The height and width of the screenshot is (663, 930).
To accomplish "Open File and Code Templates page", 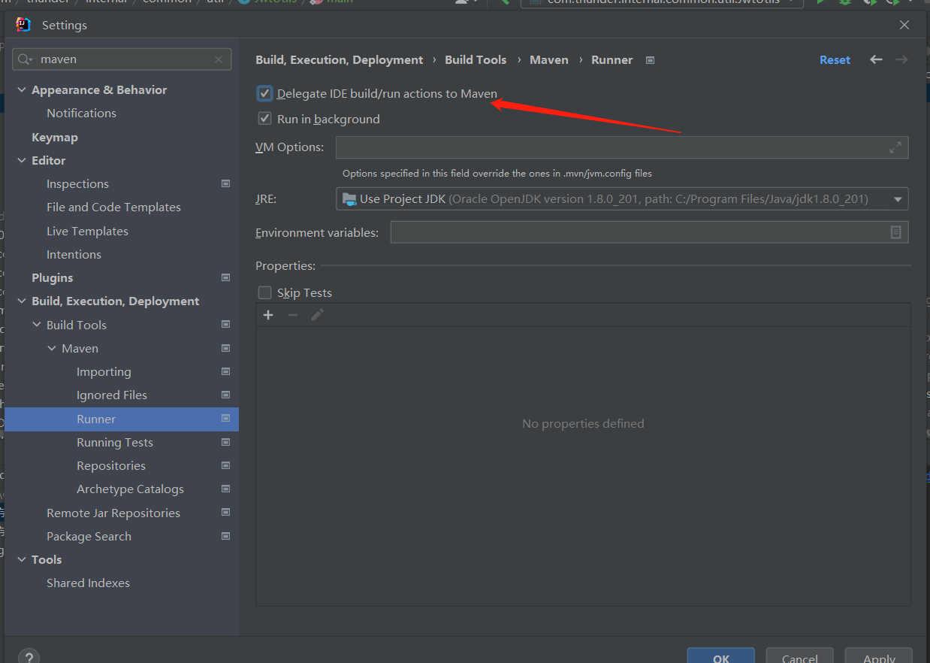I will click(x=113, y=207).
